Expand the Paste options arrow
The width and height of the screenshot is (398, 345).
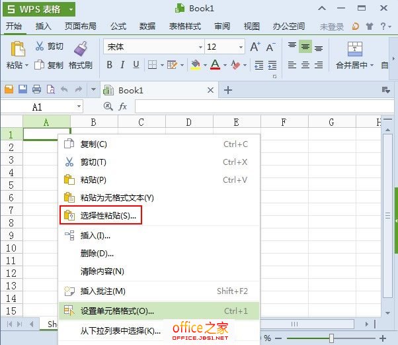pos(26,66)
